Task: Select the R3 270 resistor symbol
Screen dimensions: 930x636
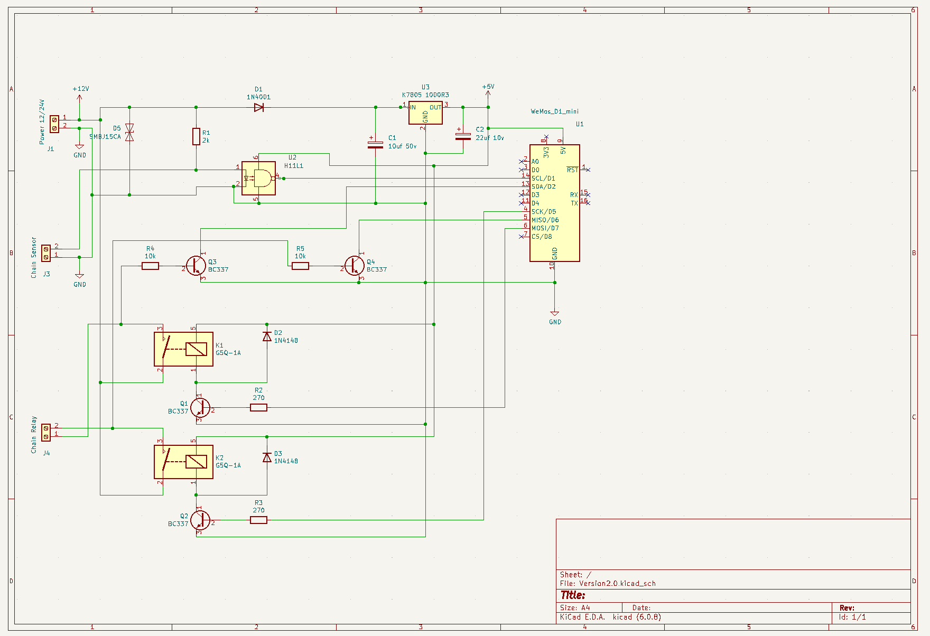Action: click(x=258, y=520)
